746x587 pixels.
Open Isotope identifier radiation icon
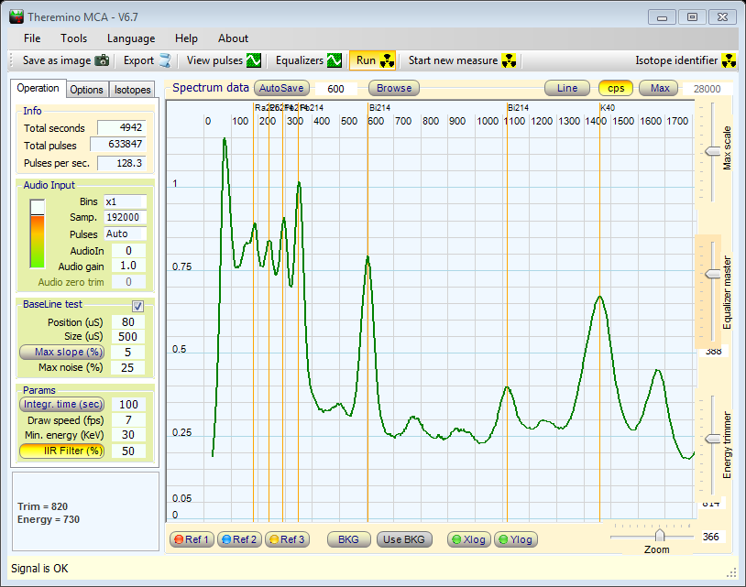[730, 60]
